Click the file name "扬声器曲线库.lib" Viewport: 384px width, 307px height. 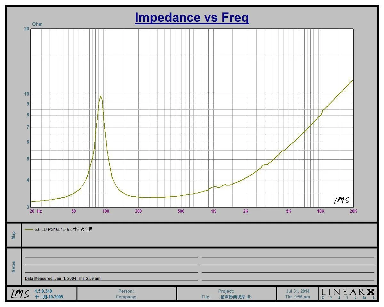[236, 297]
